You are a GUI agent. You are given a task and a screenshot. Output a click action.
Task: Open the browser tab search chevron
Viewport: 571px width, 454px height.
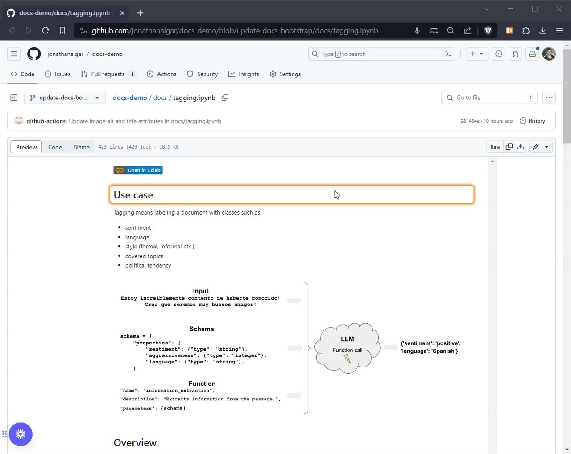(487, 8)
